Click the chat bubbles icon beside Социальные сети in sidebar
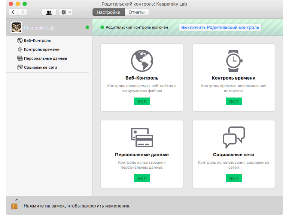This screenshot has height=215, width=289. (20, 67)
